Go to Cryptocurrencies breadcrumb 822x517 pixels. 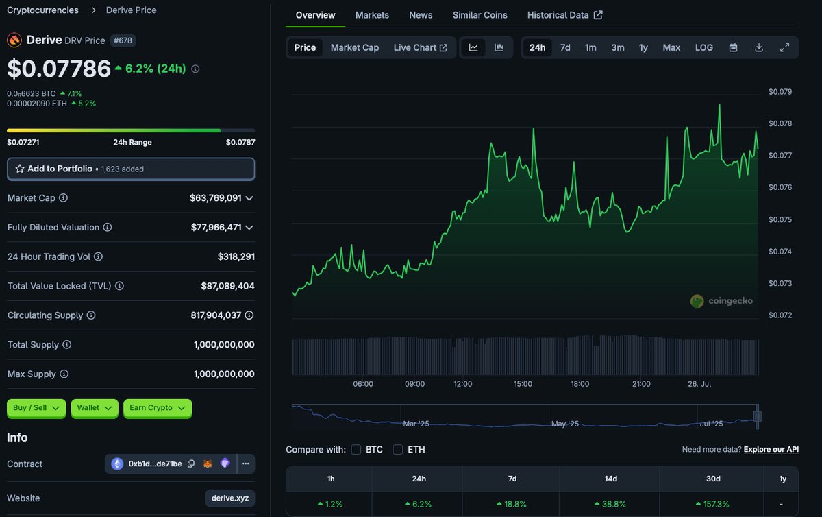42,10
